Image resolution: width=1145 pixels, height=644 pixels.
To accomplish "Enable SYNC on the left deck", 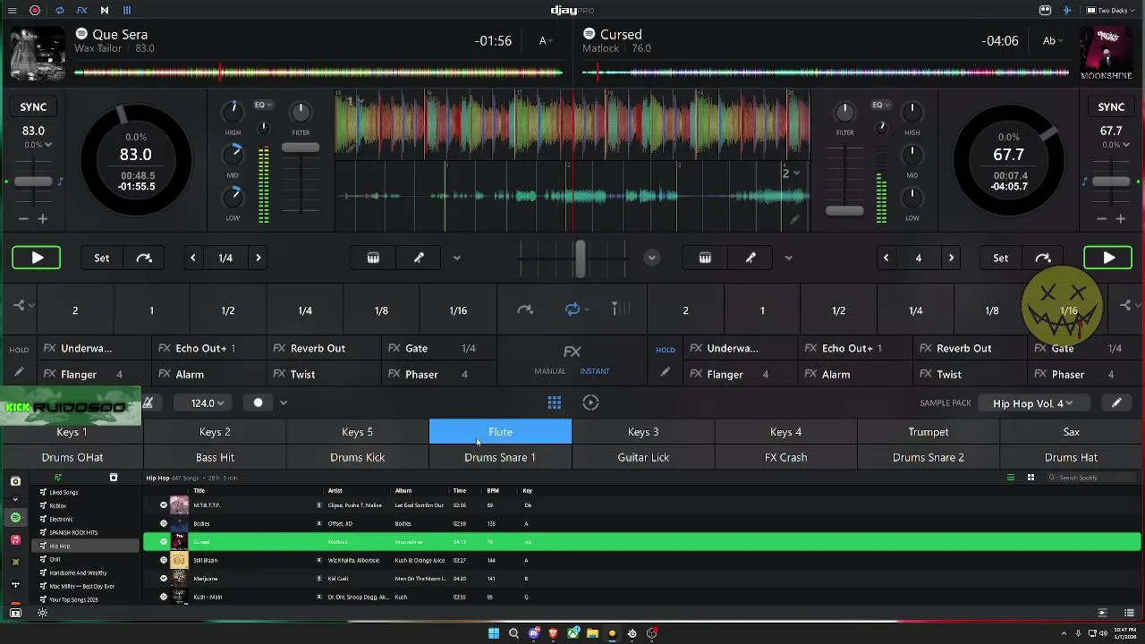I will (33, 106).
